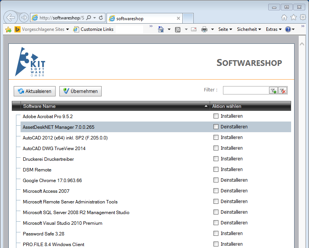Check Deinstallieren for Google Chrome 17.0.963.66

click(x=216, y=180)
